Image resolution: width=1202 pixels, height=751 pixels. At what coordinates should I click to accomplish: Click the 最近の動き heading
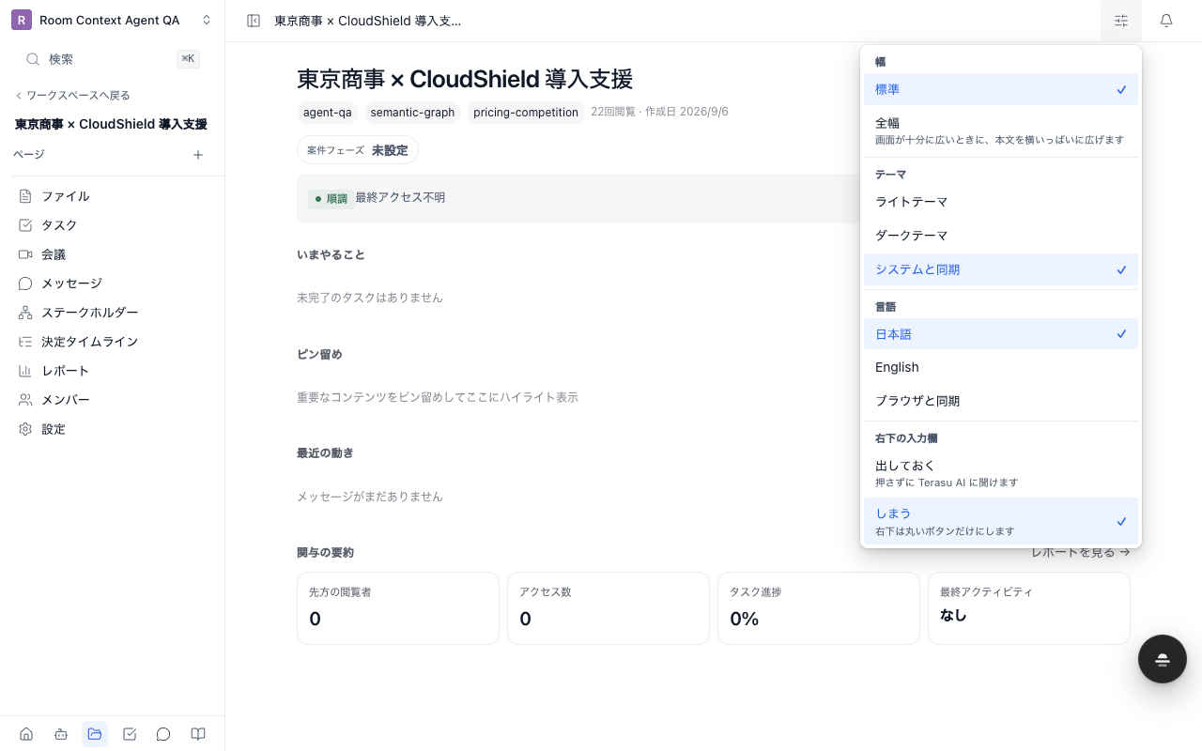pos(325,452)
